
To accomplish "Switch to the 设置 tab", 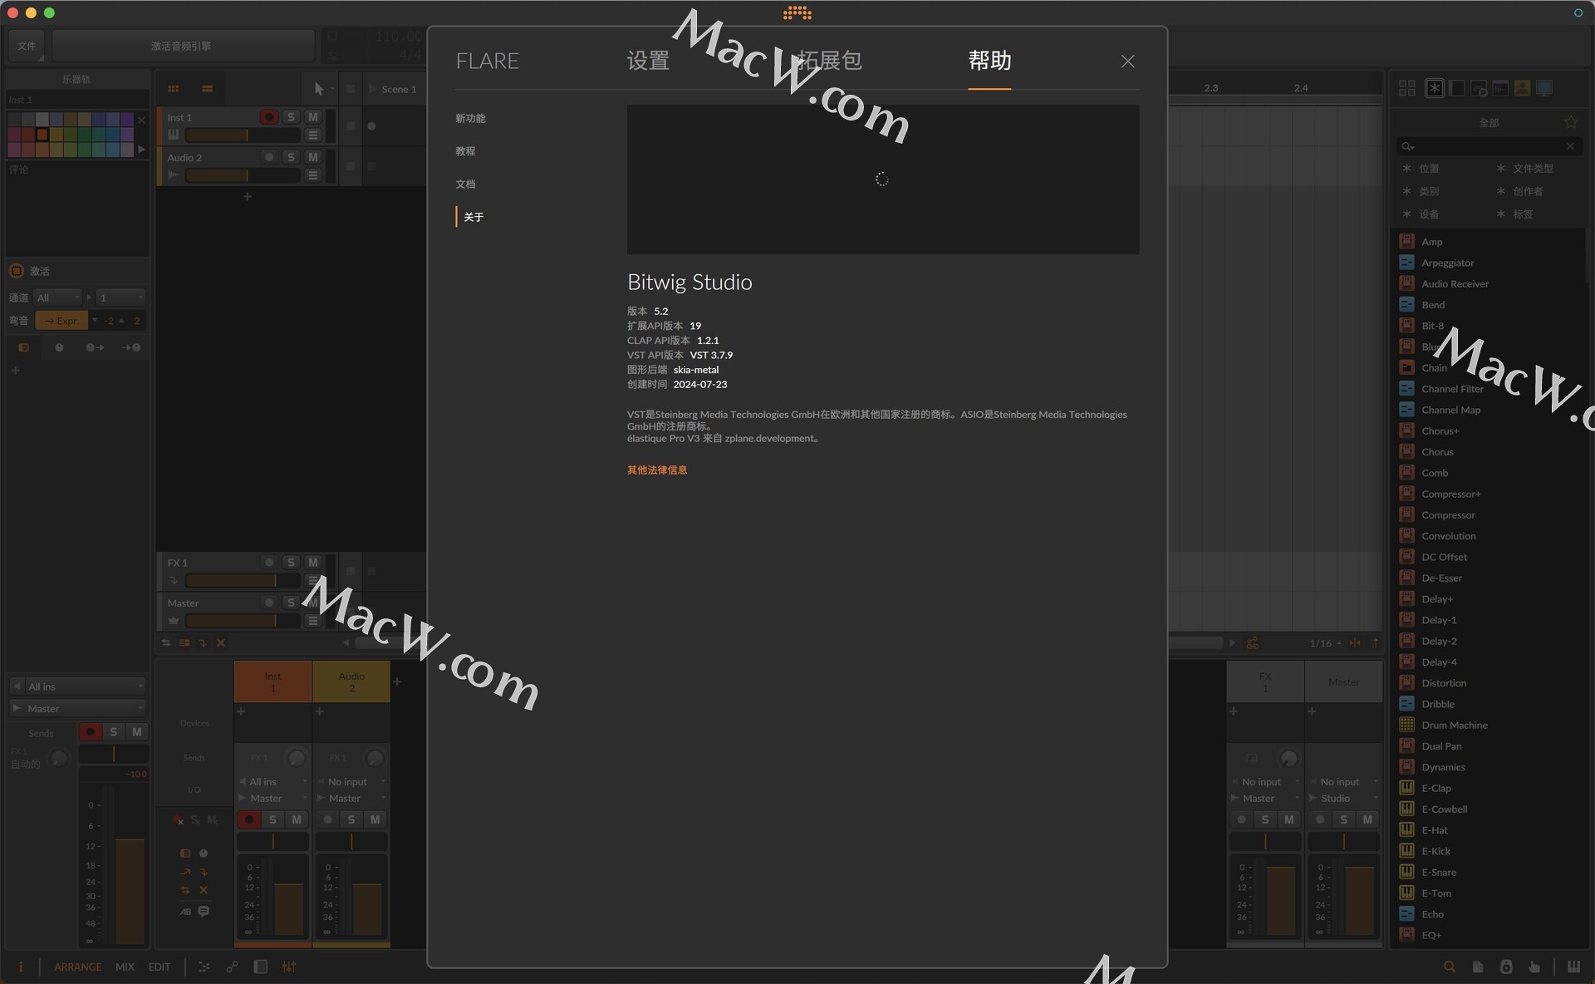I will (x=648, y=61).
